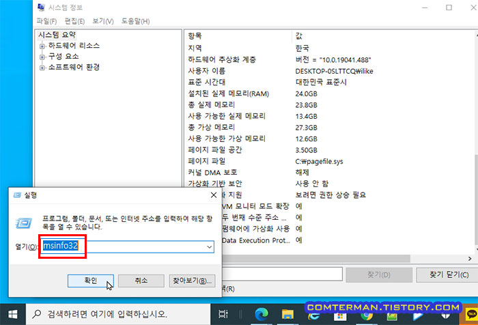
Task: Click the vertical scrollbar in details pane
Action: pyautogui.click(x=476, y=199)
